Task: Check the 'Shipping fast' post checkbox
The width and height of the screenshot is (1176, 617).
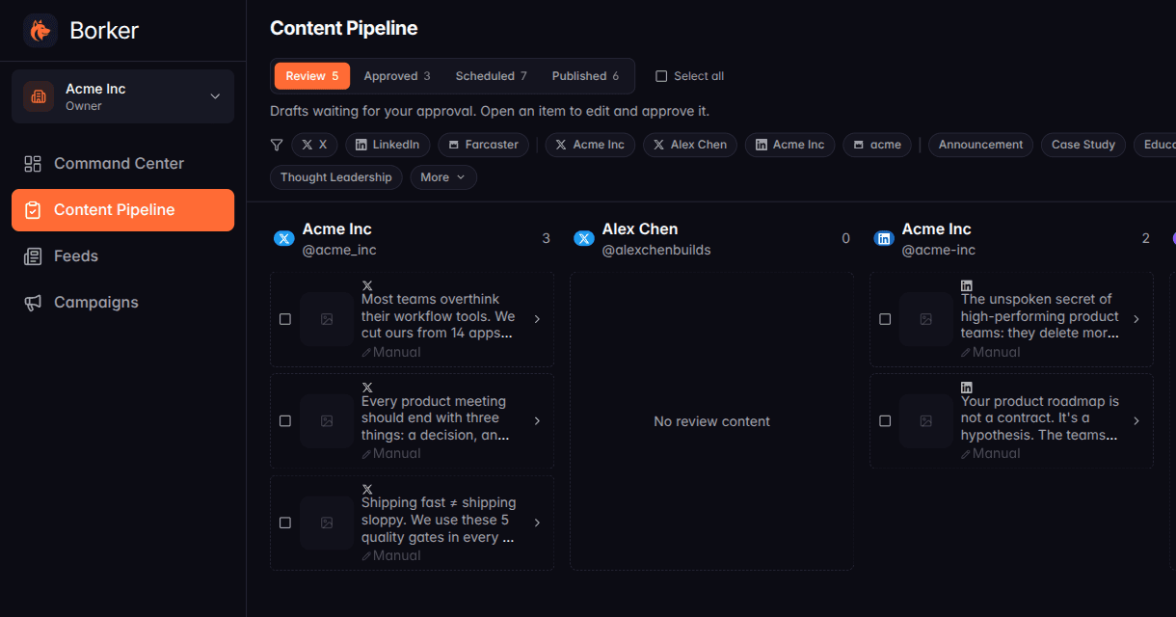Action: coord(285,523)
